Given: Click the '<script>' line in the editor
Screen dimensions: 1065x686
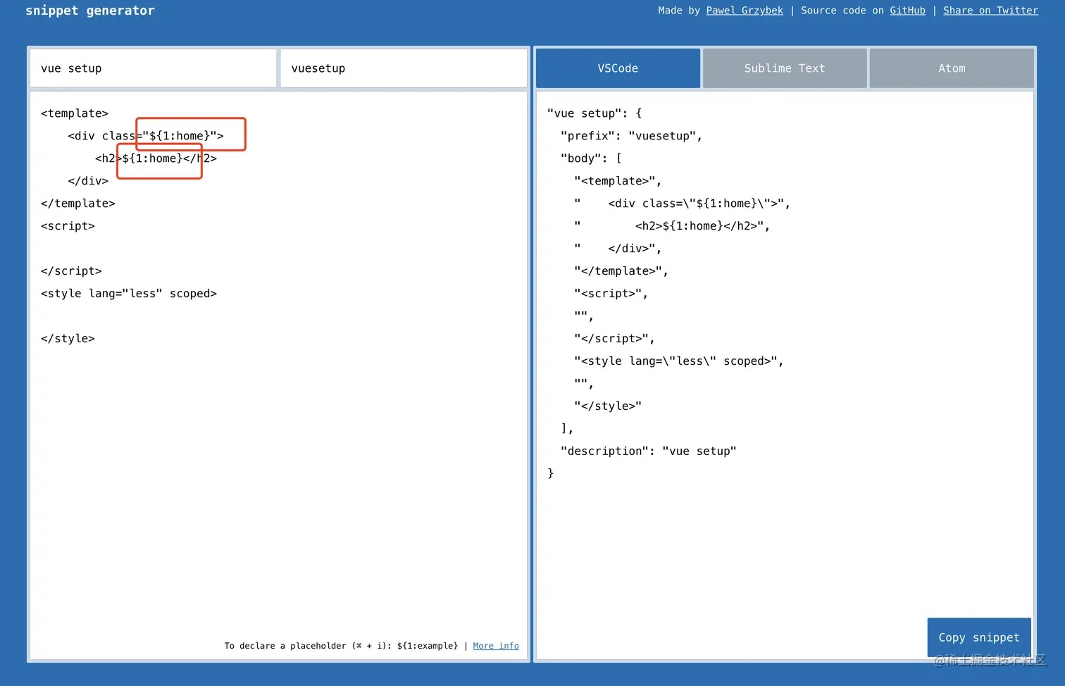Looking at the screenshot, I should pos(68,226).
